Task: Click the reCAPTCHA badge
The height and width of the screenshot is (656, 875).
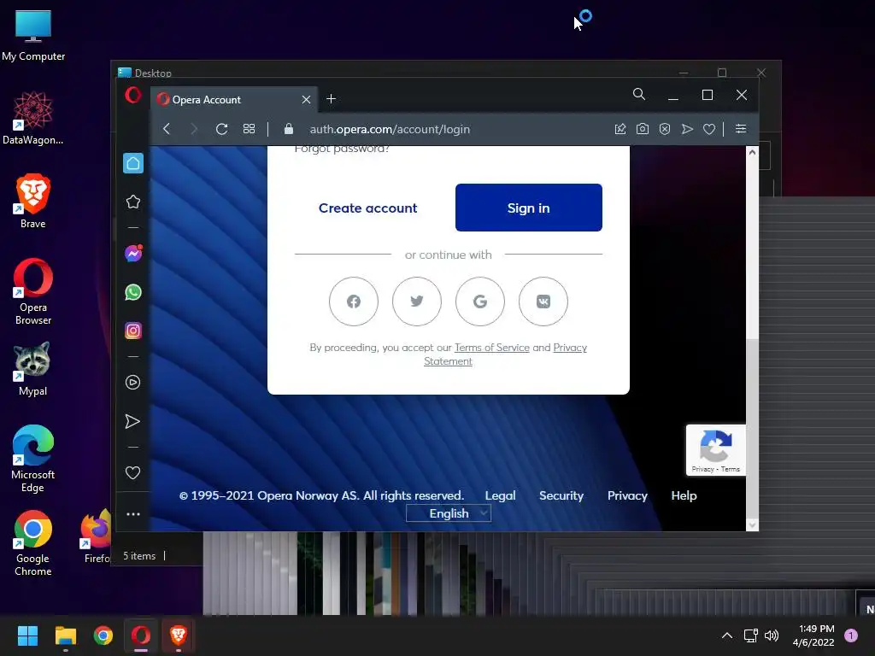Action: click(x=715, y=449)
